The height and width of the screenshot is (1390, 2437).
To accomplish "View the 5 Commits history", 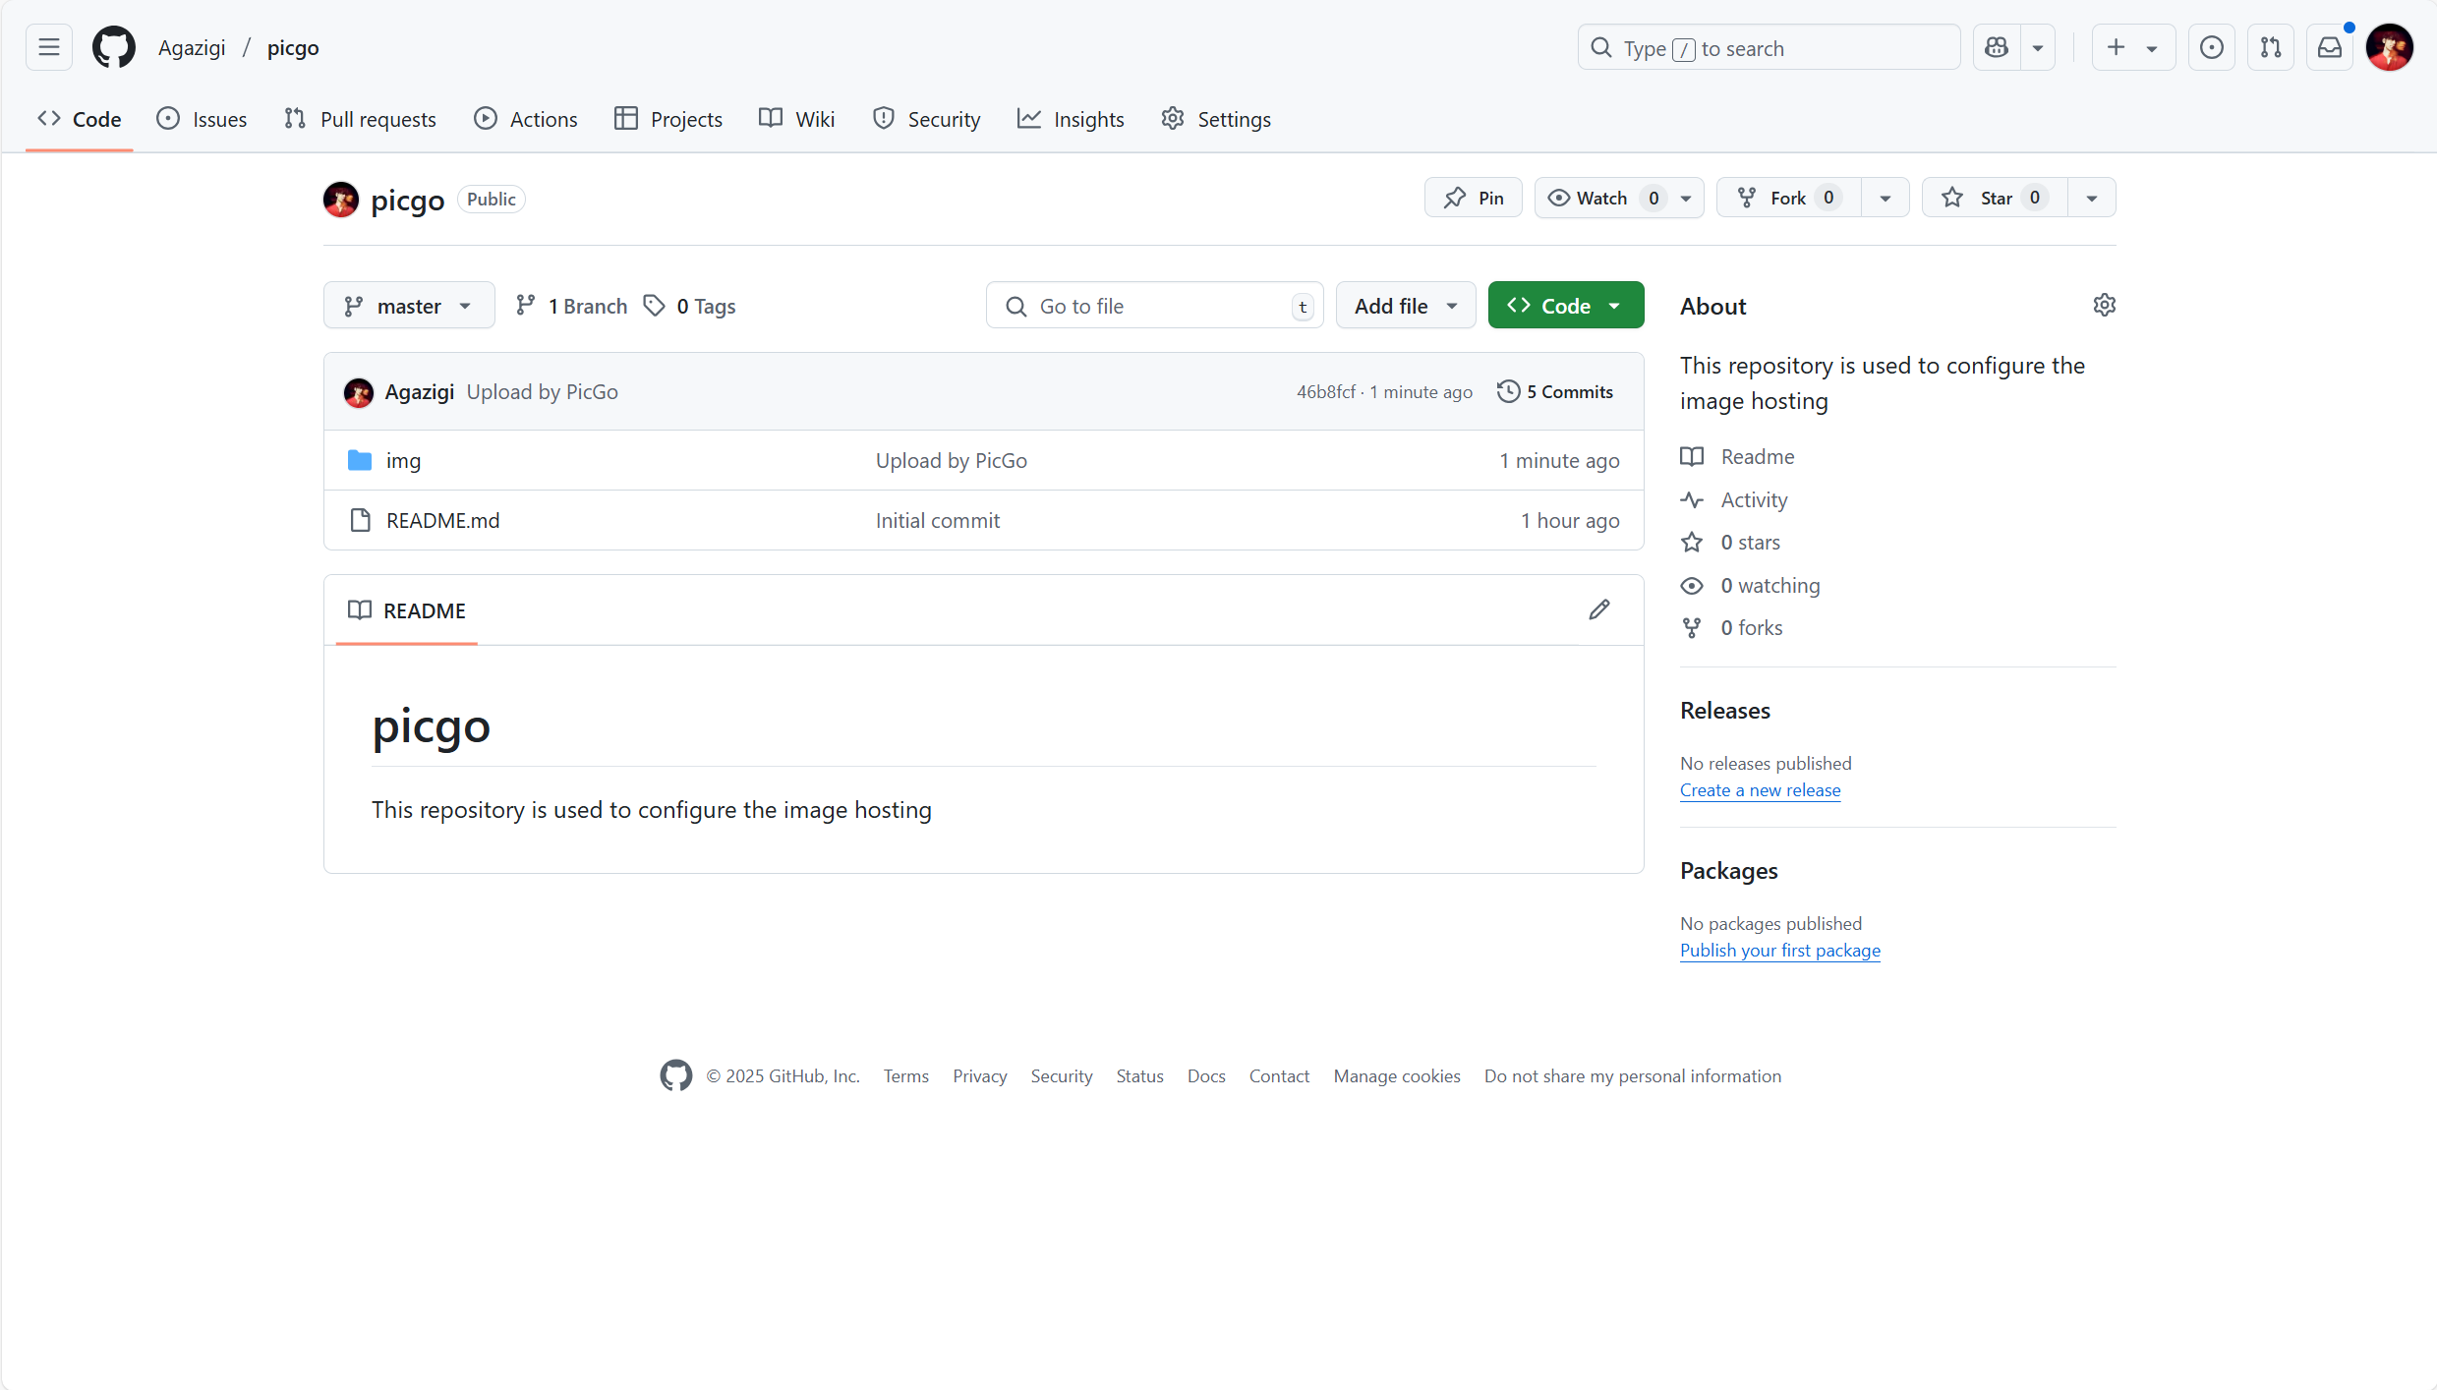I will (1554, 391).
